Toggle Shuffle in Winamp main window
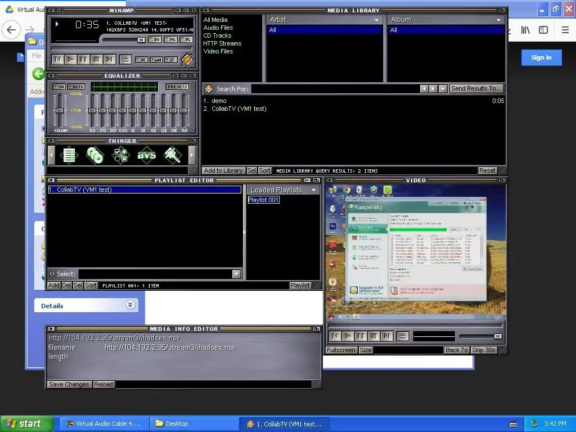The image size is (576, 432). point(142,60)
